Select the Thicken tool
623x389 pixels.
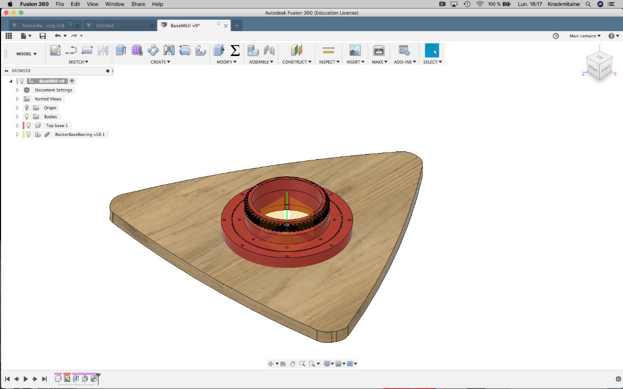point(185,50)
